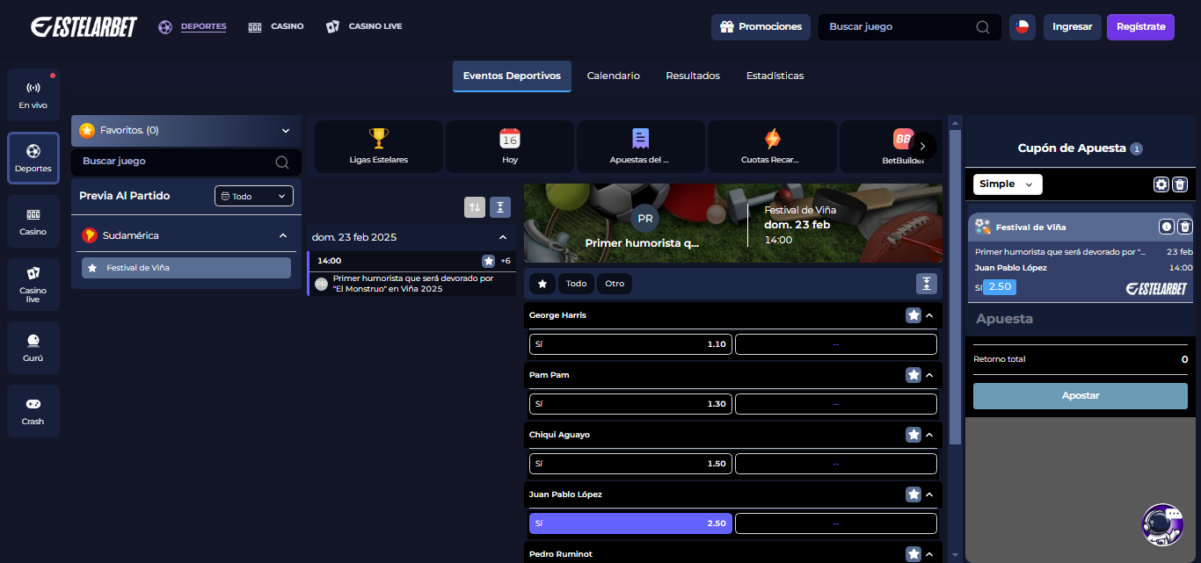Show info for the Festival de Viña bet
Image resolution: width=1201 pixels, height=563 pixels.
click(x=1167, y=227)
